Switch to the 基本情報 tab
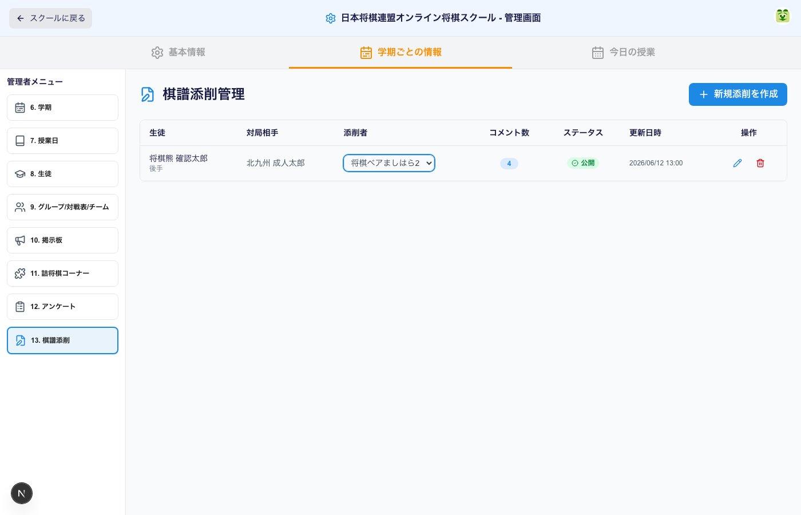 point(178,53)
